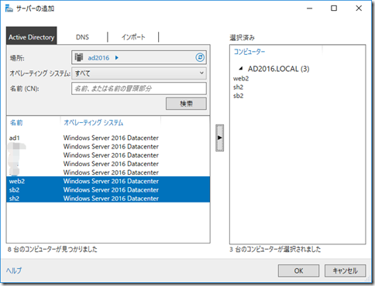375x286 pixels.
Task: Click the domain icon beside ad2016
Action: tap(79, 57)
